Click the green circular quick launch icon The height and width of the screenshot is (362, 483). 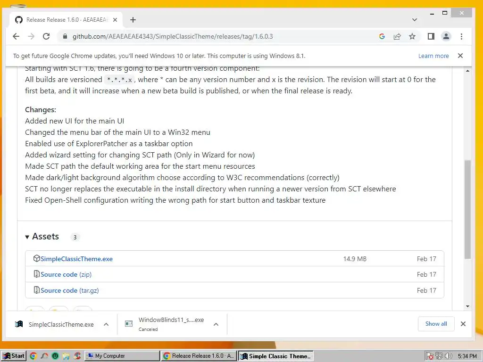(x=55, y=356)
